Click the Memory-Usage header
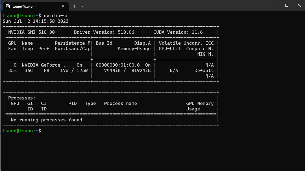 pos(134,49)
